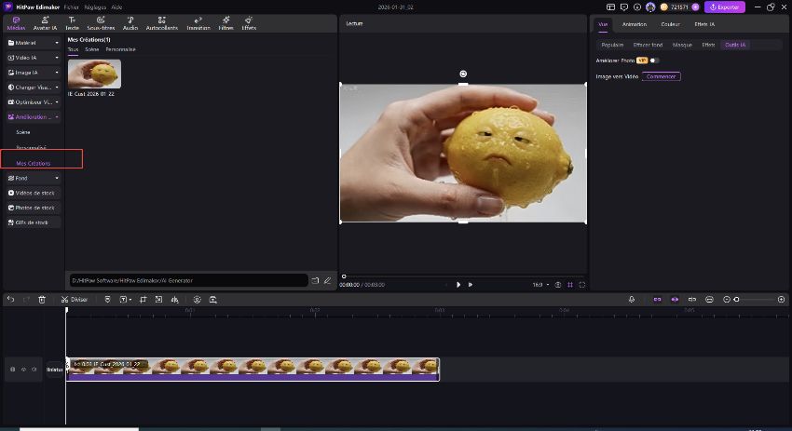
Task: Open the Aide menu
Action: pos(116,7)
